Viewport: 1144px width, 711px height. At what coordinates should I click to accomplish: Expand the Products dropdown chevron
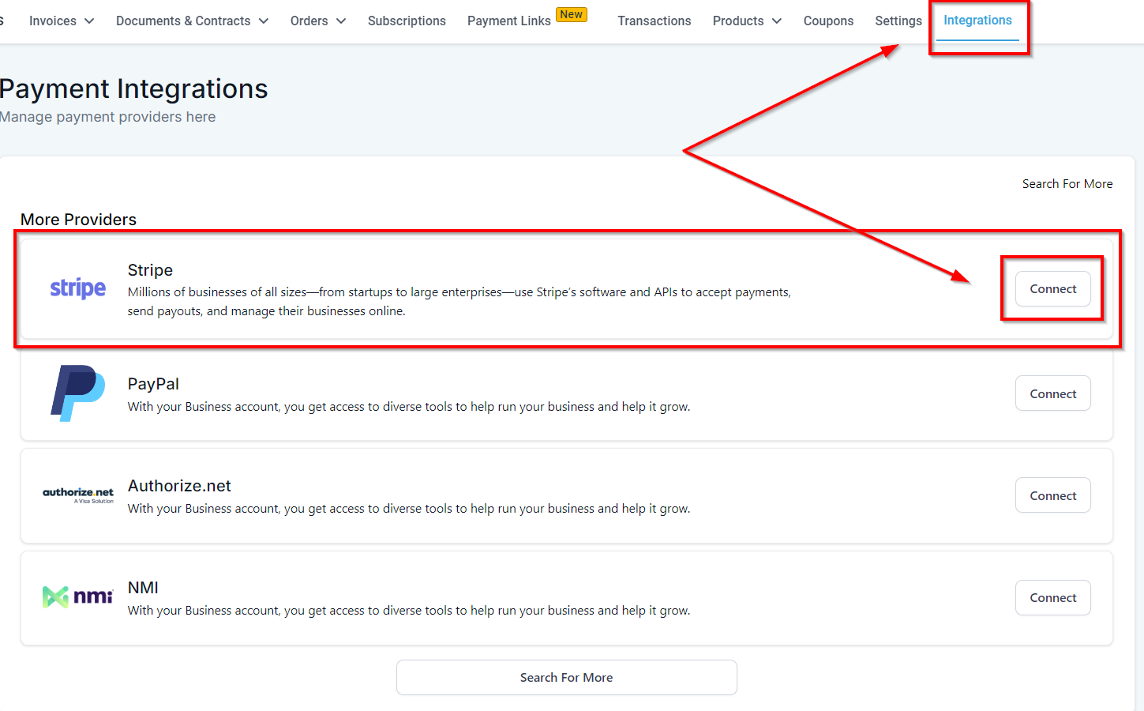(777, 21)
